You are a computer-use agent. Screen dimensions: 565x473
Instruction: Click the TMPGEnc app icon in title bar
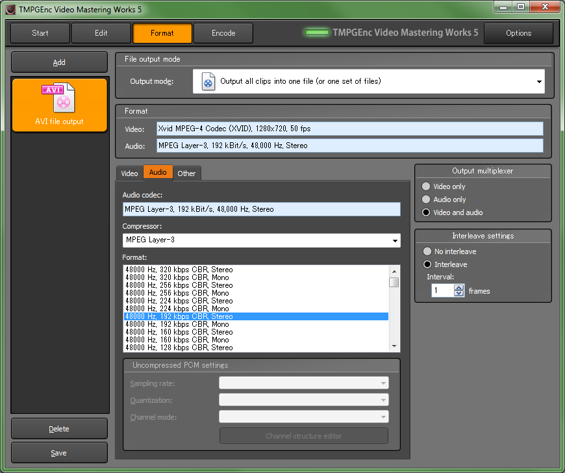click(x=10, y=9)
